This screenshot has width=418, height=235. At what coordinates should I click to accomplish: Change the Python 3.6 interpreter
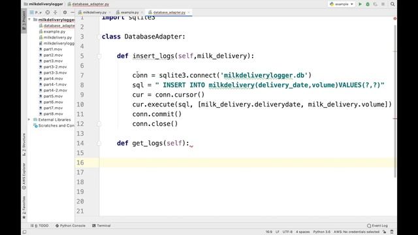click(321, 232)
